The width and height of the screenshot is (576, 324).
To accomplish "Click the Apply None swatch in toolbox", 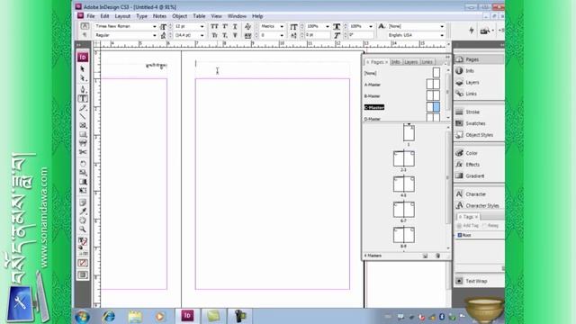I will pos(83,263).
